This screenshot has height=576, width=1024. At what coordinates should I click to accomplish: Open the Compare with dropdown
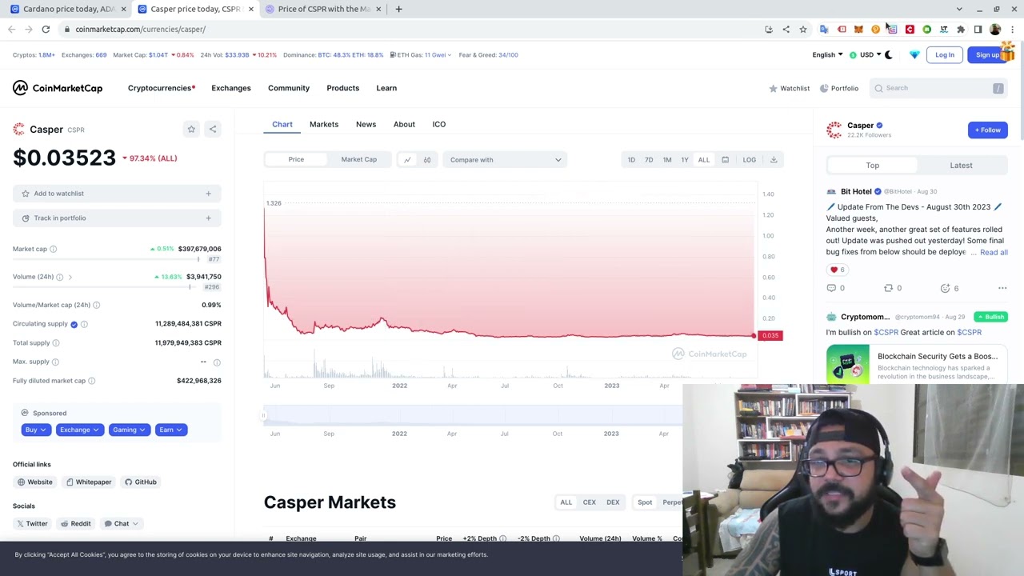tap(505, 160)
